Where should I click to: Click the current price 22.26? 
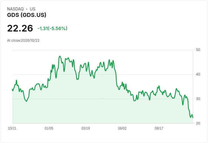[20, 28]
